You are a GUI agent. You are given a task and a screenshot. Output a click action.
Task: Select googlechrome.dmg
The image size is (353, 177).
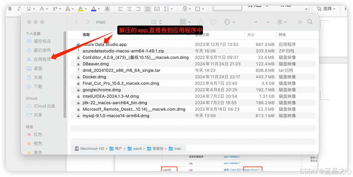tap(193, 90)
